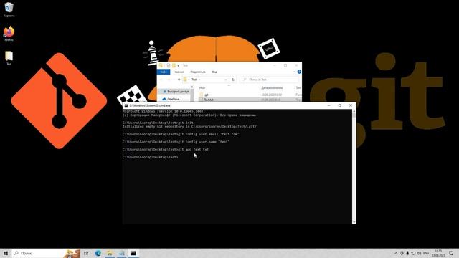This screenshot has height=258, width=459.
Task: Open the notification center
Action: (451, 253)
